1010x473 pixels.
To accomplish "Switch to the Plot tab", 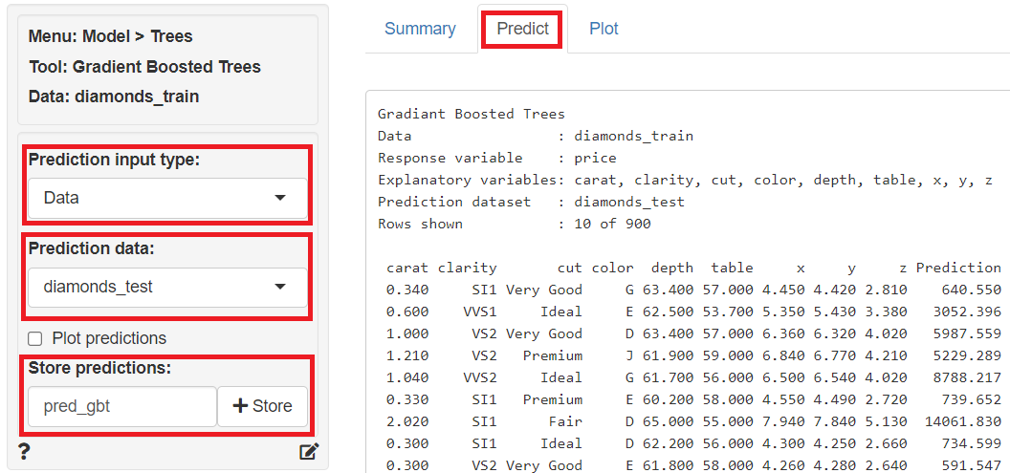I will coord(604,29).
